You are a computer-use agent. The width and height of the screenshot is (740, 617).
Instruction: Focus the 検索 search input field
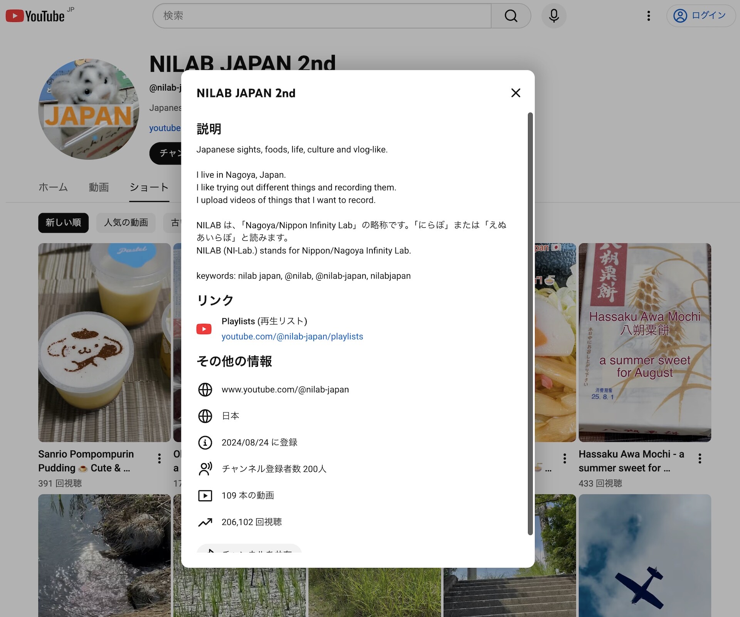[x=322, y=16]
